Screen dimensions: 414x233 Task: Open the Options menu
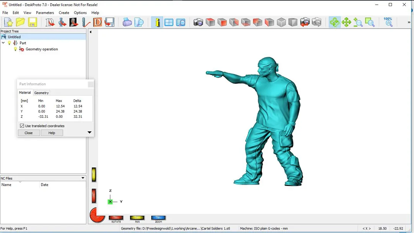[80, 13]
